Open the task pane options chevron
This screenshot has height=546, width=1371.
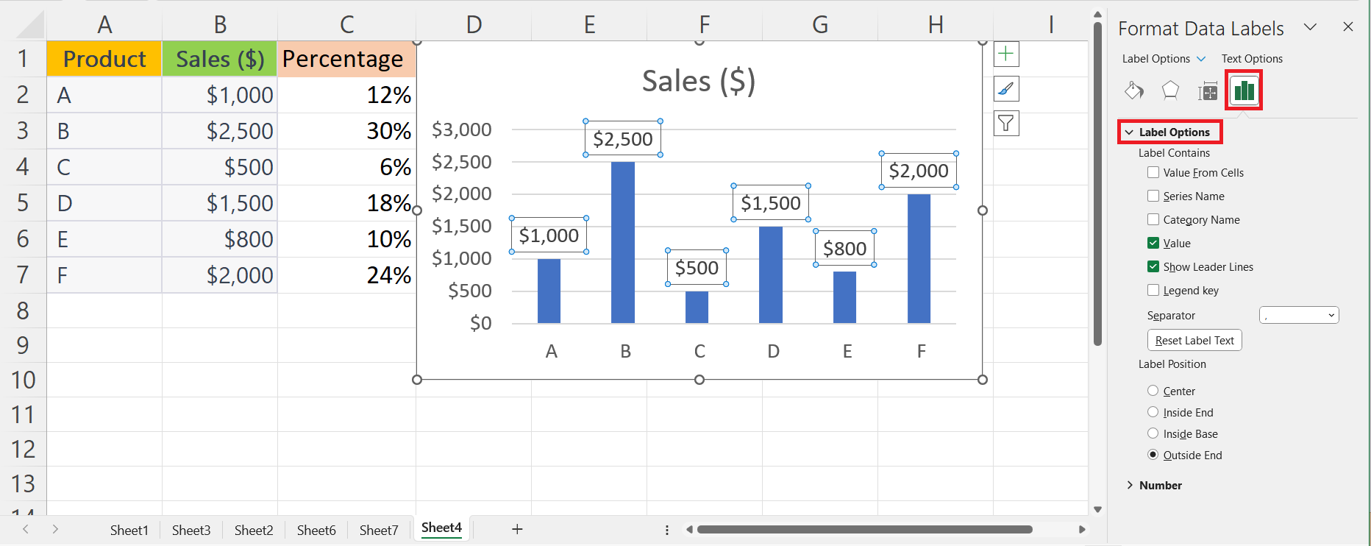1310,27
